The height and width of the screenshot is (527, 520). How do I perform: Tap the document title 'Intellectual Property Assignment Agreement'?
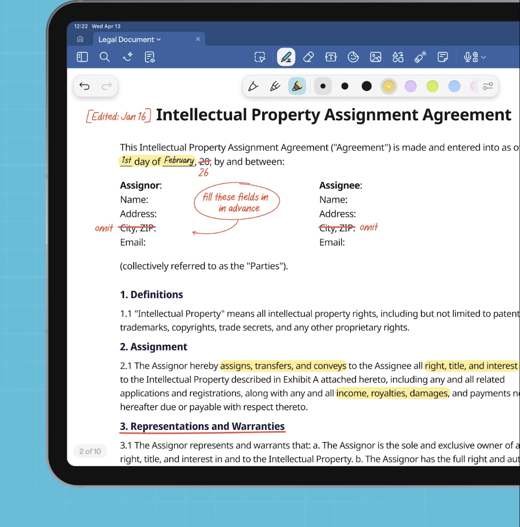pyautogui.click(x=333, y=115)
